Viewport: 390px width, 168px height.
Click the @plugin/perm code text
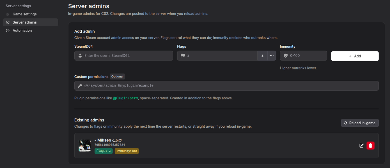pyautogui.click(x=125, y=98)
